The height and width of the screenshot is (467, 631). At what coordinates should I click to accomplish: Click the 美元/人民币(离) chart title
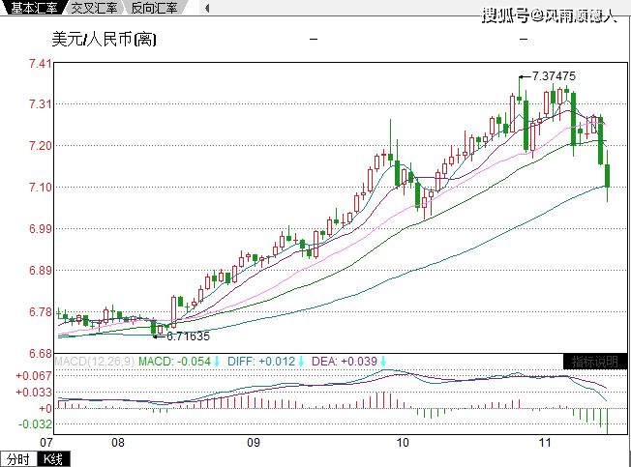[x=104, y=41]
